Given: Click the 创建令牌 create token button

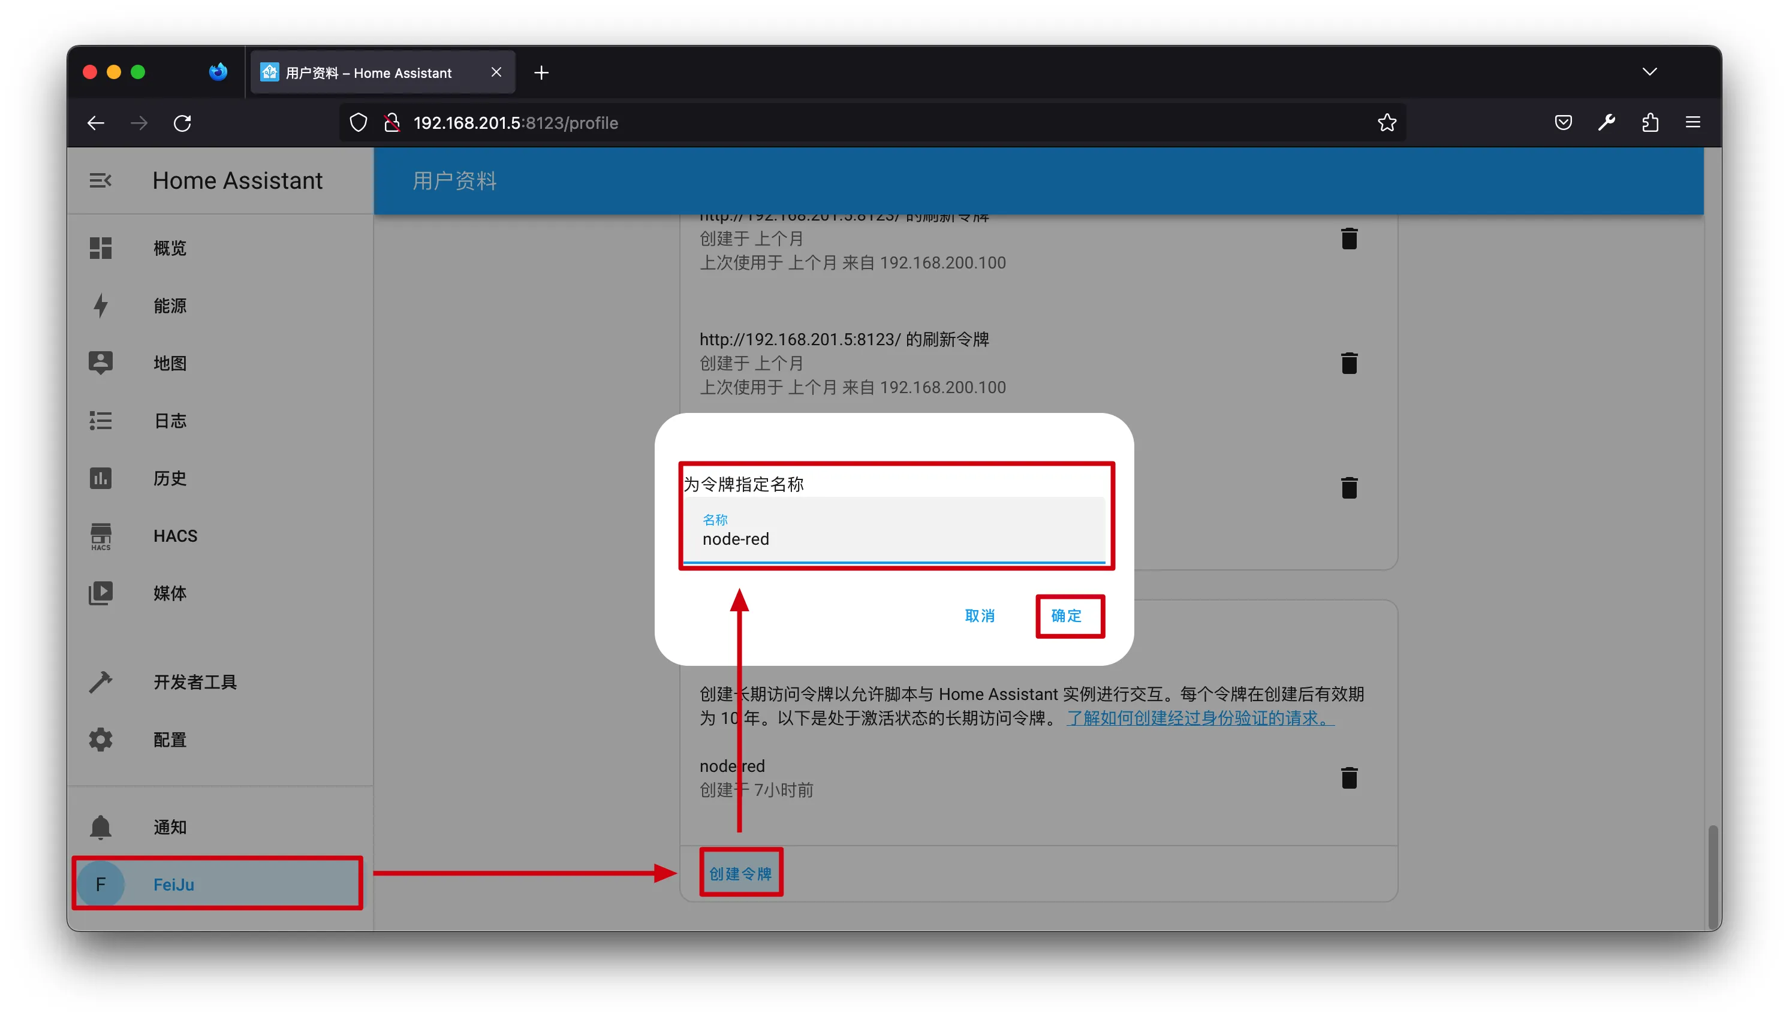Looking at the screenshot, I should coord(740,874).
